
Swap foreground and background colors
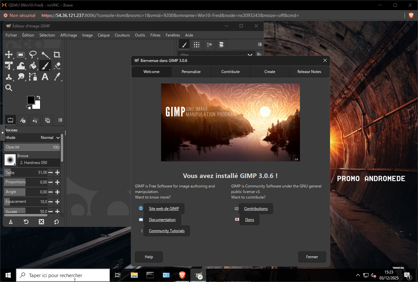(38, 97)
